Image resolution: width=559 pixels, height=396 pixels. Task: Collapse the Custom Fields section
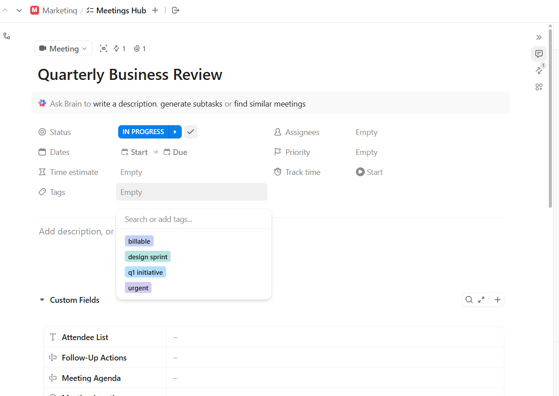pos(42,300)
